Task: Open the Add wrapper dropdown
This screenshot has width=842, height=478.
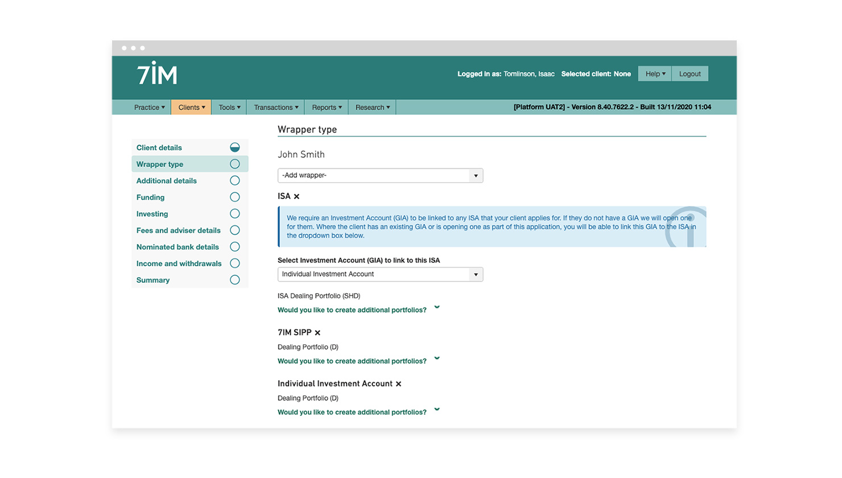Action: (x=380, y=175)
